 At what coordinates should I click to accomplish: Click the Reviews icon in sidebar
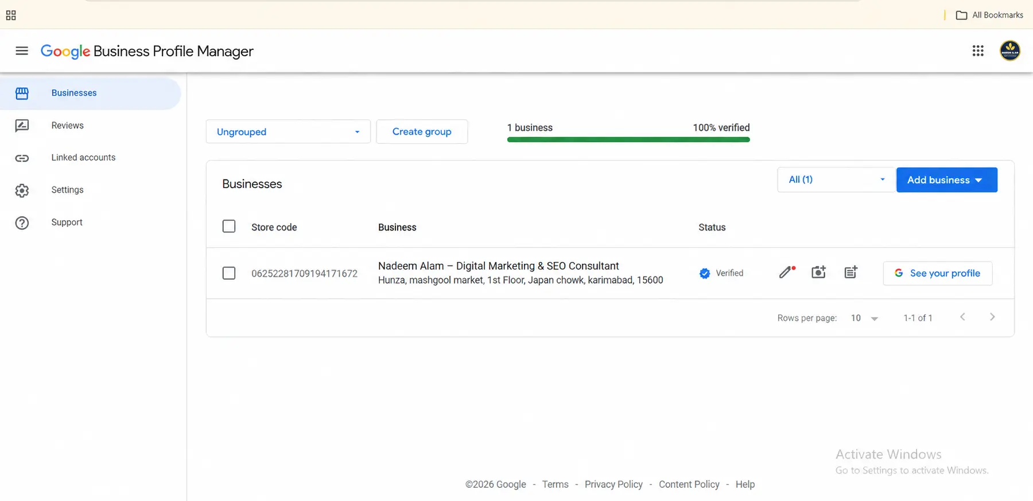(x=22, y=126)
